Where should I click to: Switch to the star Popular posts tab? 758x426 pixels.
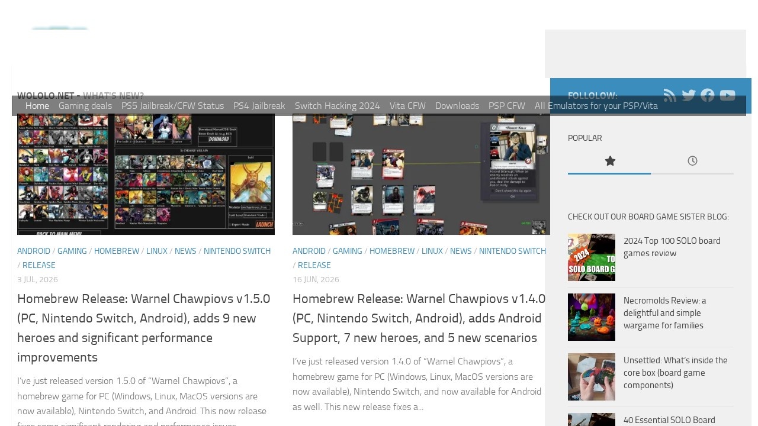pyautogui.click(x=609, y=161)
